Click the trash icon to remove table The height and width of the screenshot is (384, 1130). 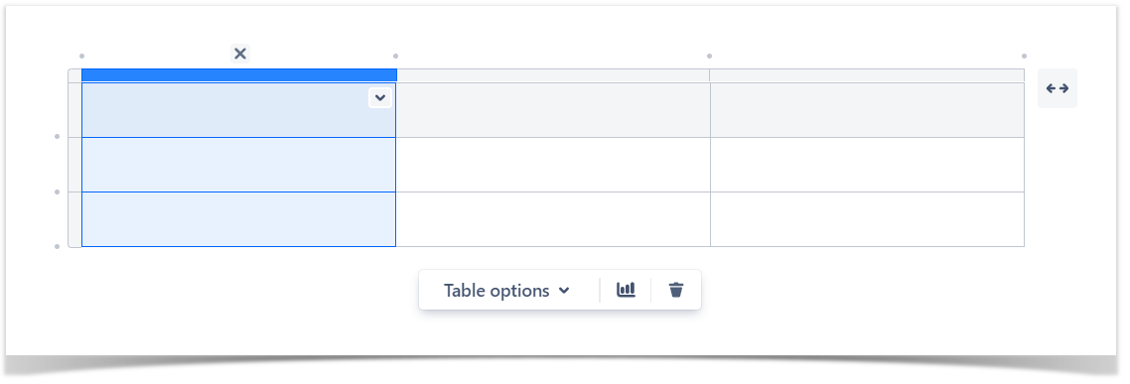675,290
